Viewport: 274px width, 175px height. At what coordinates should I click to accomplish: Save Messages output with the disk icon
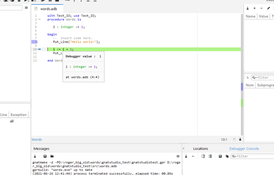pos(45,156)
